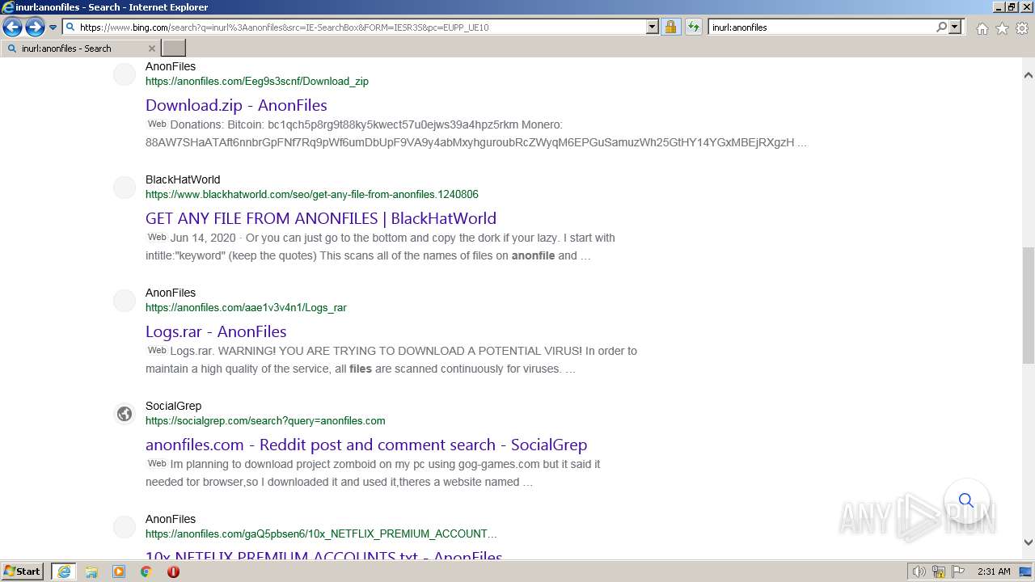Open Download.zip - AnonFiles result
Screen dimensions: 1035x582
click(236, 105)
